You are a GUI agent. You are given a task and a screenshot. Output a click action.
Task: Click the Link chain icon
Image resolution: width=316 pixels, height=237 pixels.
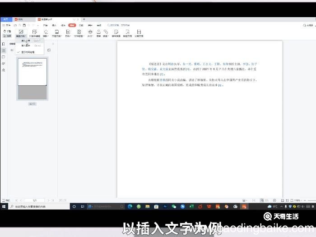click(x=106, y=32)
